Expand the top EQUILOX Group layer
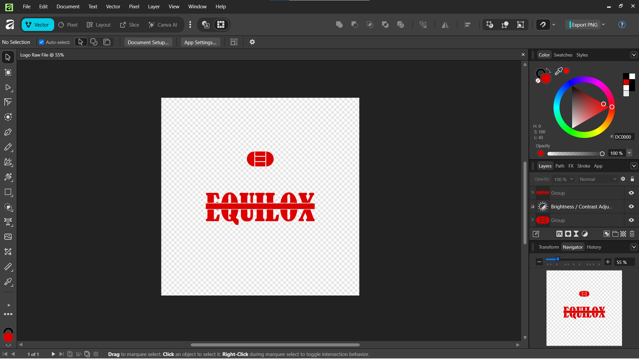 [532, 192]
